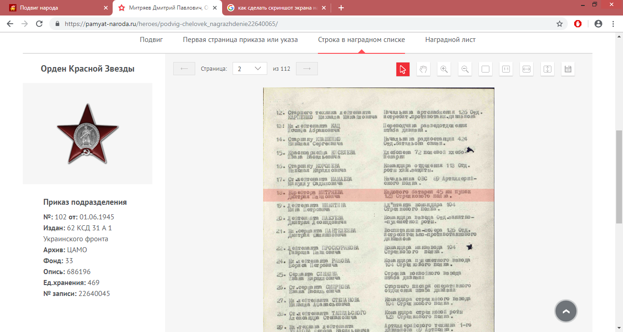
Task: Open Первая страница приказа или указа tab
Action: 240,40
